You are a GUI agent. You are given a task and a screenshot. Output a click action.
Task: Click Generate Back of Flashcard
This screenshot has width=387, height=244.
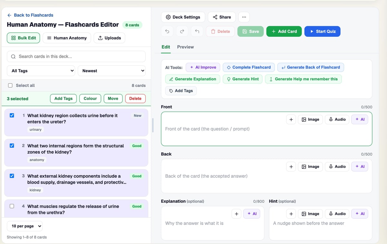(x=311, y=67)
